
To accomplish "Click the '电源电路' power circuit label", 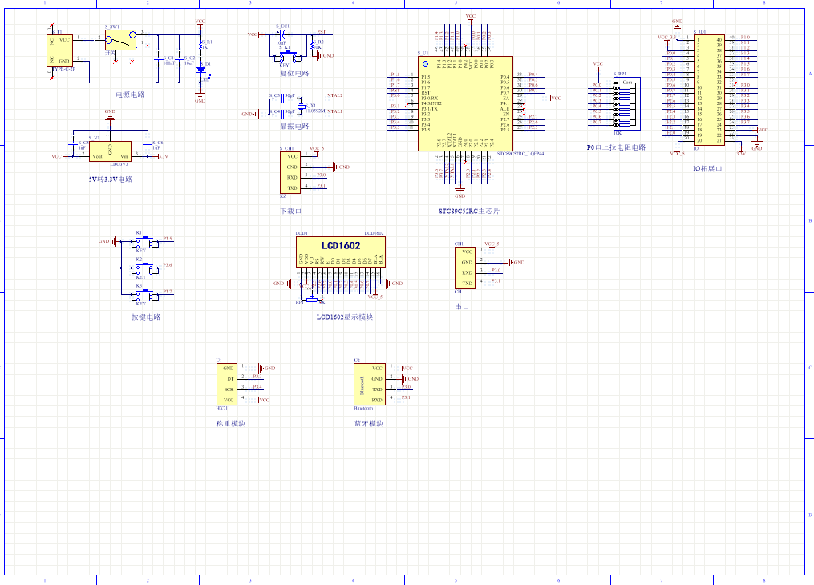I will (x=130, y=94).
